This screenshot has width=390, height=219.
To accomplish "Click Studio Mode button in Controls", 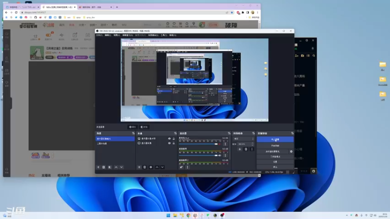I will [x=275, y=157].
